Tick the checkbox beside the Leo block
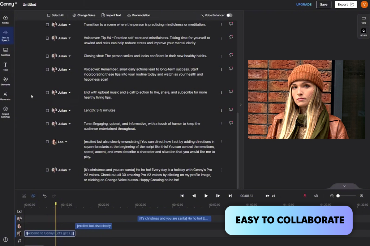Image resolution: width=370 pixels, height=246 pixels. [x=47, y=142]
